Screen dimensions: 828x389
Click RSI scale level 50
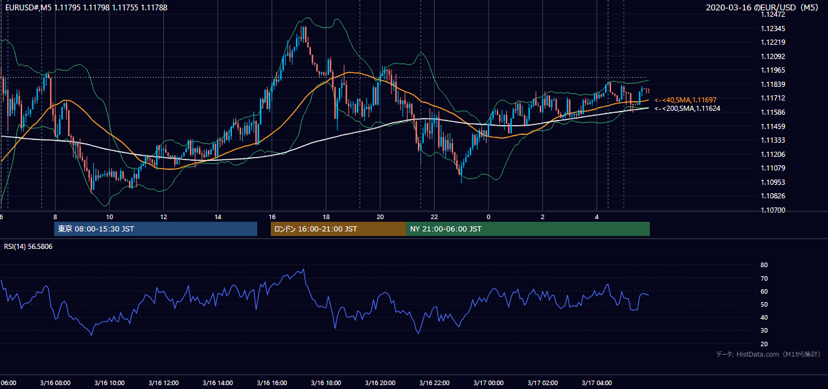(x=764, y=304)
